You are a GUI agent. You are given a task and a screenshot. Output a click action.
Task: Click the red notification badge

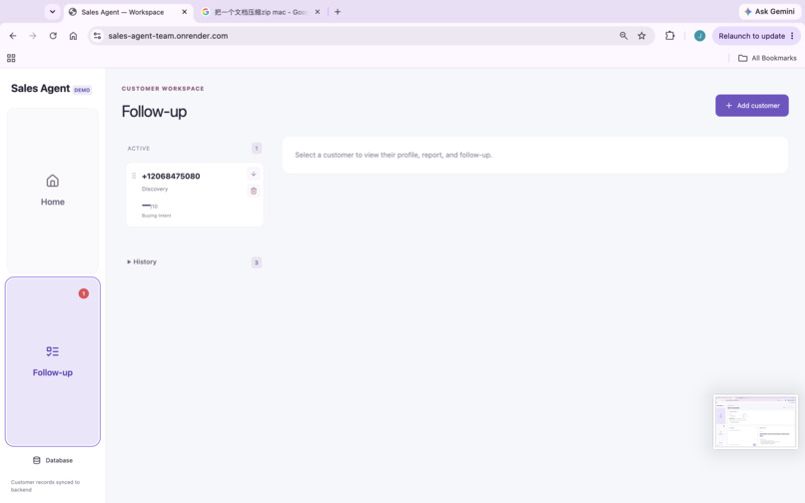[84, 293]
